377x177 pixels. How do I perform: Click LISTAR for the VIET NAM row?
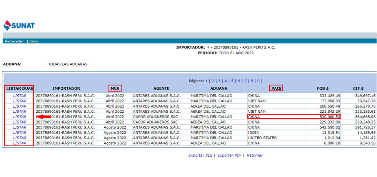[x=20, y=101]
